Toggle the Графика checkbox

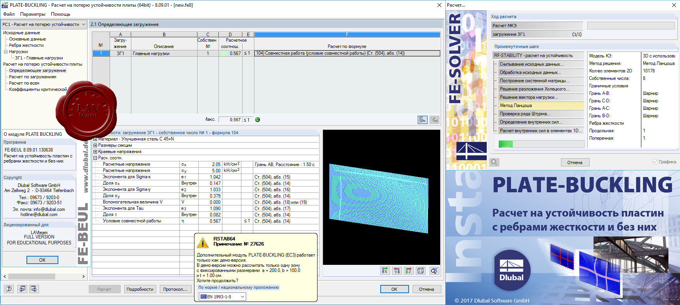pos(655,162)
